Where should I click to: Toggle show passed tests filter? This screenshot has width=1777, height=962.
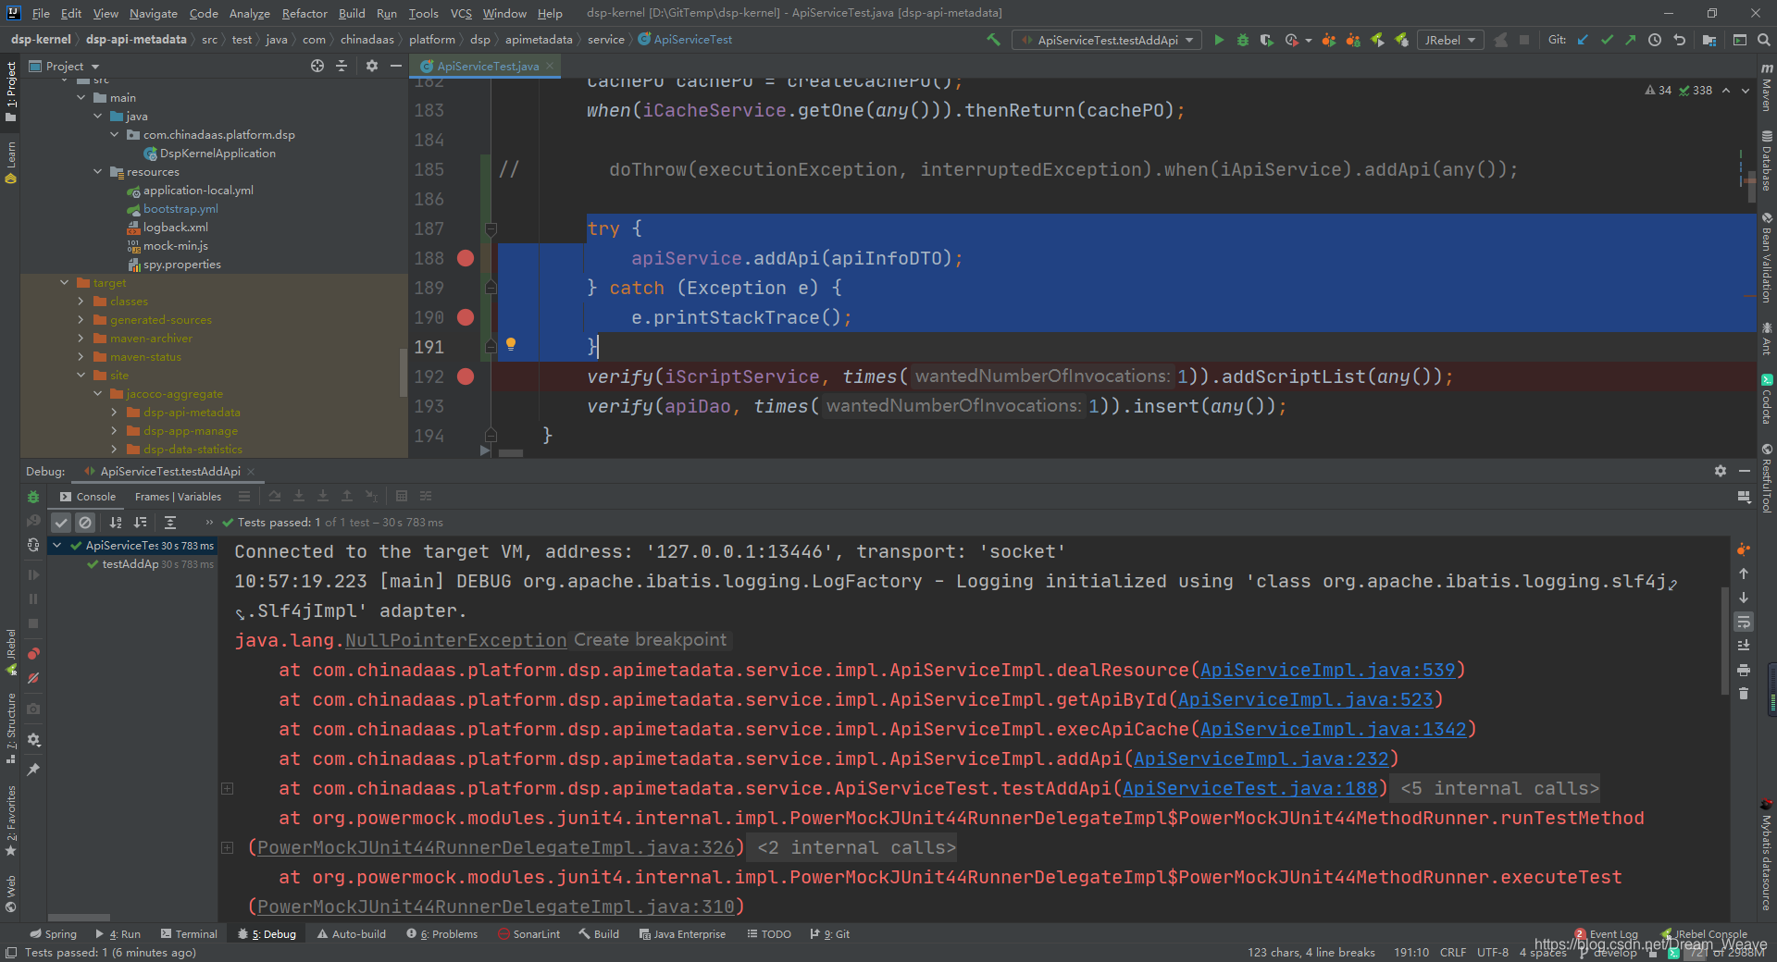[61, 523]
